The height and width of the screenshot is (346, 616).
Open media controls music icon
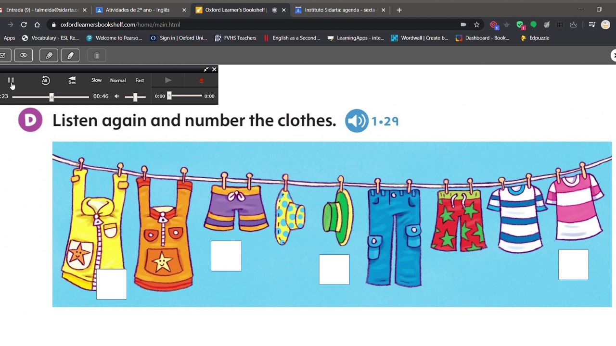click(x=592, y=25)
